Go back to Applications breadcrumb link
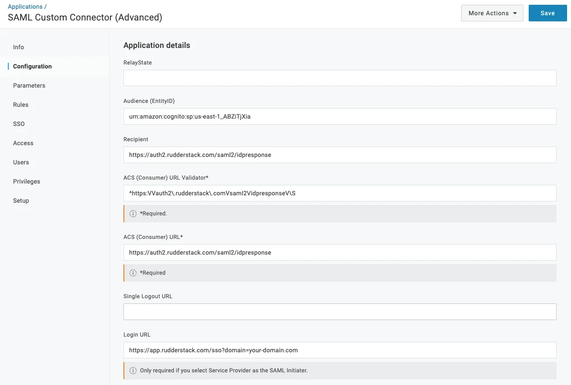Viewport: 571px width, 385px height. [x=25, y=7]
